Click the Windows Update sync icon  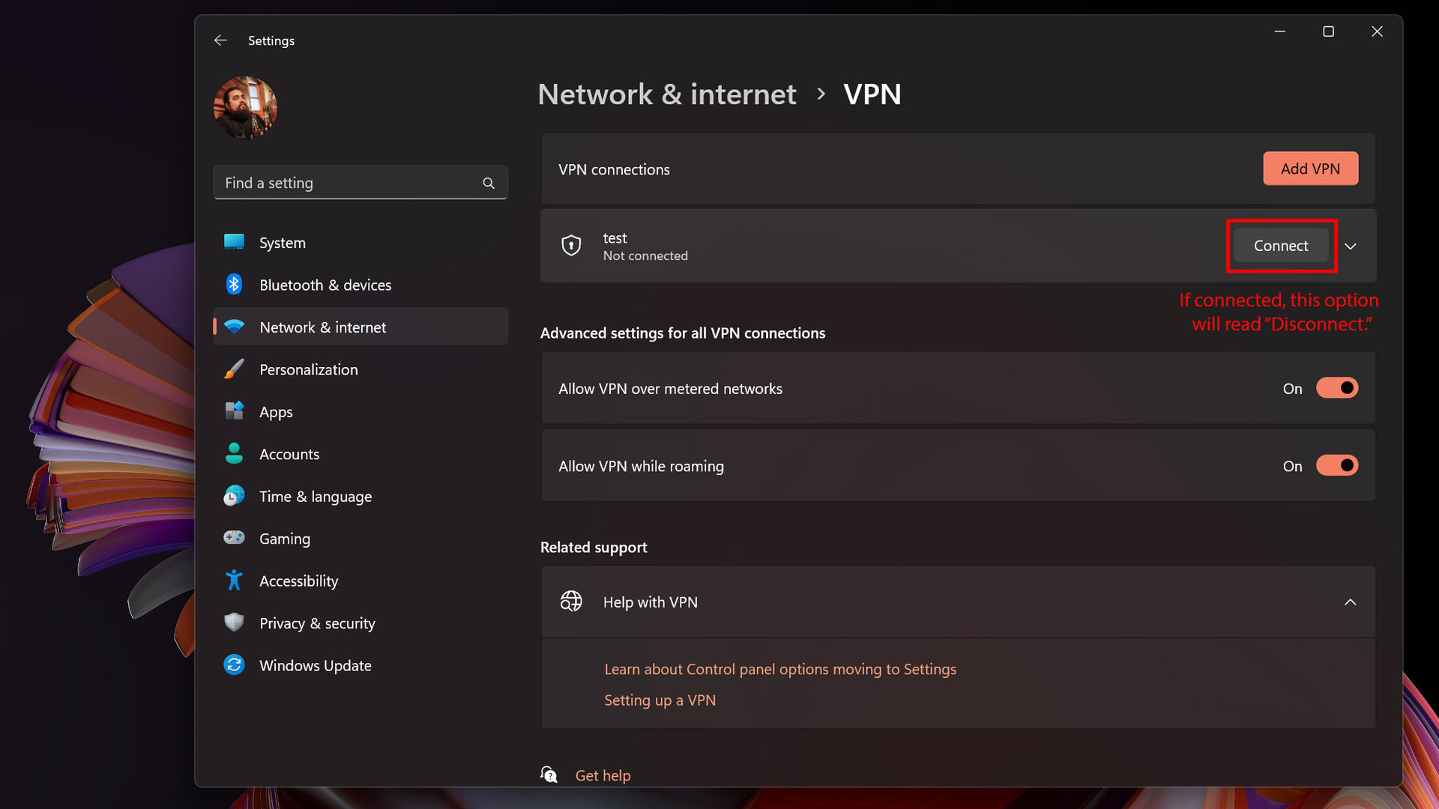(234, 665)
